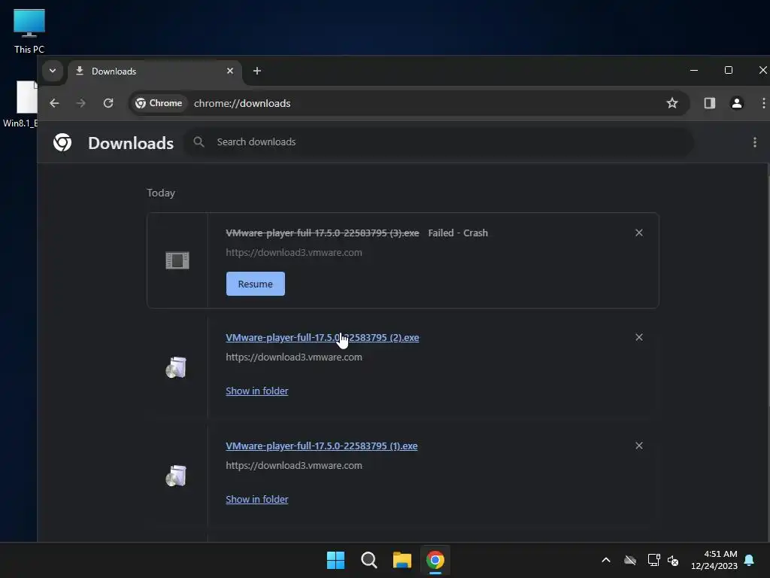The height and width of the screenshot is (578, 770).
Task: Close the Downloads tab
Action: point(230,71)
